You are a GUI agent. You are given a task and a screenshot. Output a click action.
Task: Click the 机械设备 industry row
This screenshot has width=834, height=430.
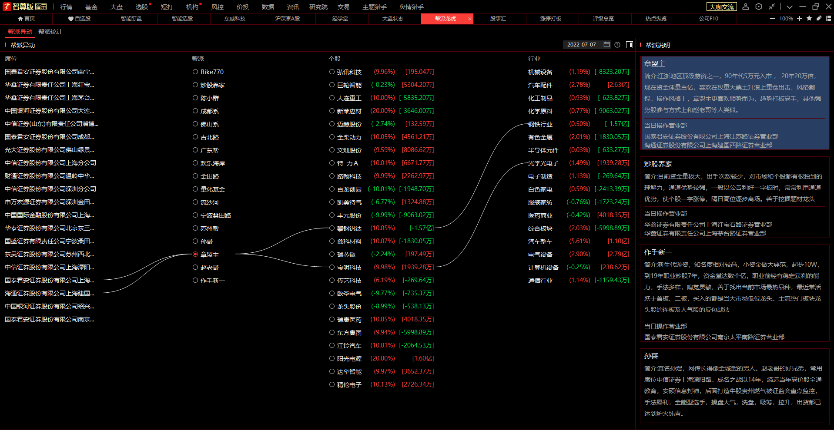[x=578, y=72]
